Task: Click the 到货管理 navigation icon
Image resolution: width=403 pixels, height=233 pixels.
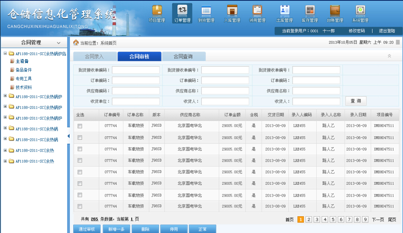Action: click(206, 10)
